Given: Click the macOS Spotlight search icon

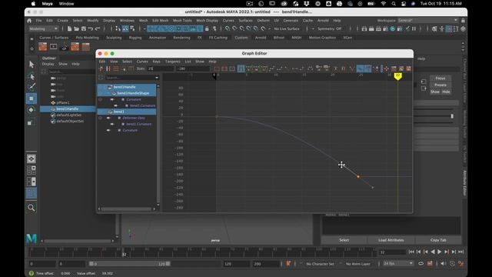Looking at the screenshot, I should coord(394,4).
